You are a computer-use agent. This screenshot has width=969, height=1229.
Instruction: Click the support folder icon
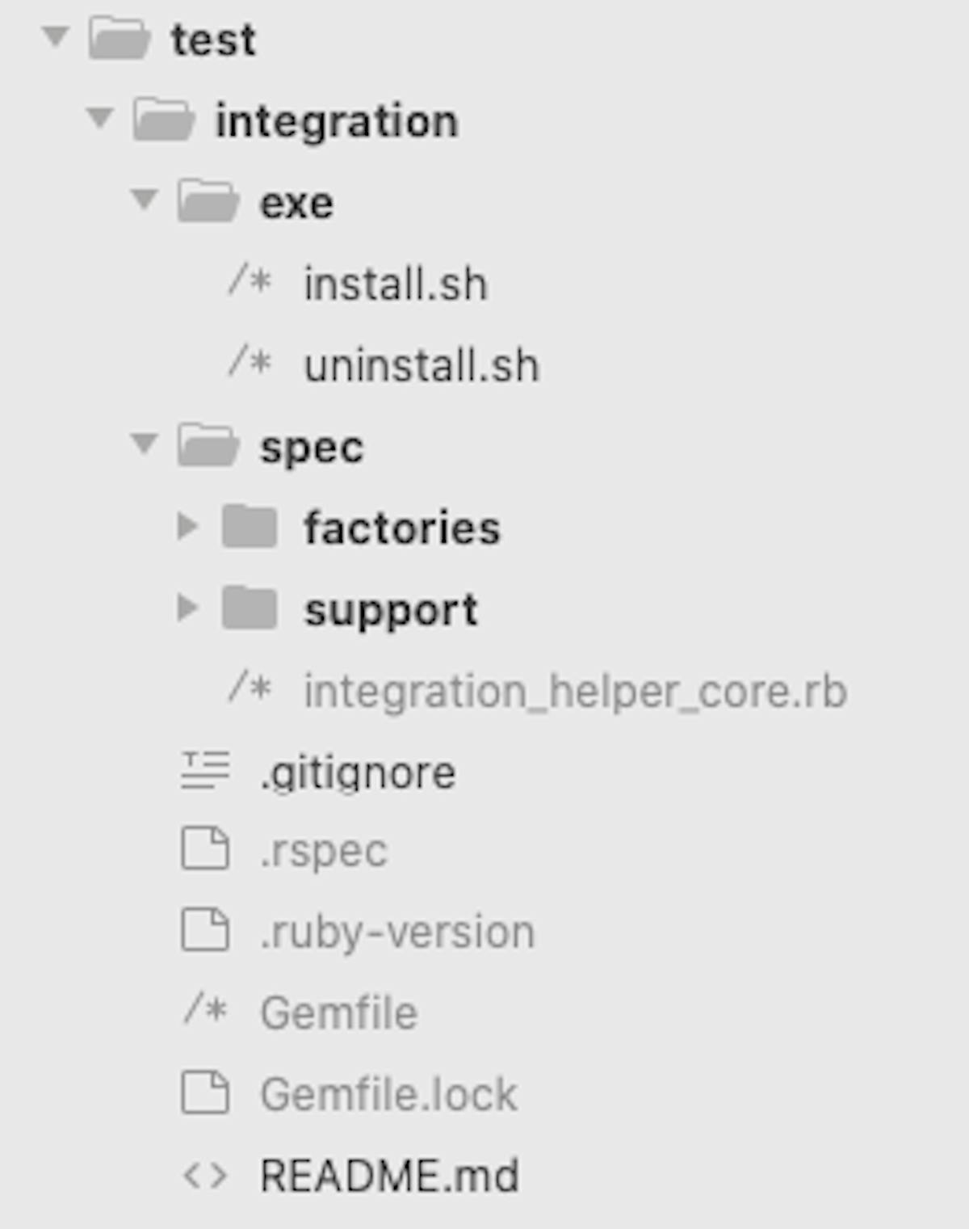coord(250,608)
